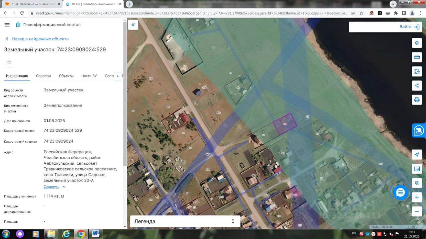Close the Yandex Mail browser tab
Viewport: 426px width, 239px height.
[x=58, y=4]
